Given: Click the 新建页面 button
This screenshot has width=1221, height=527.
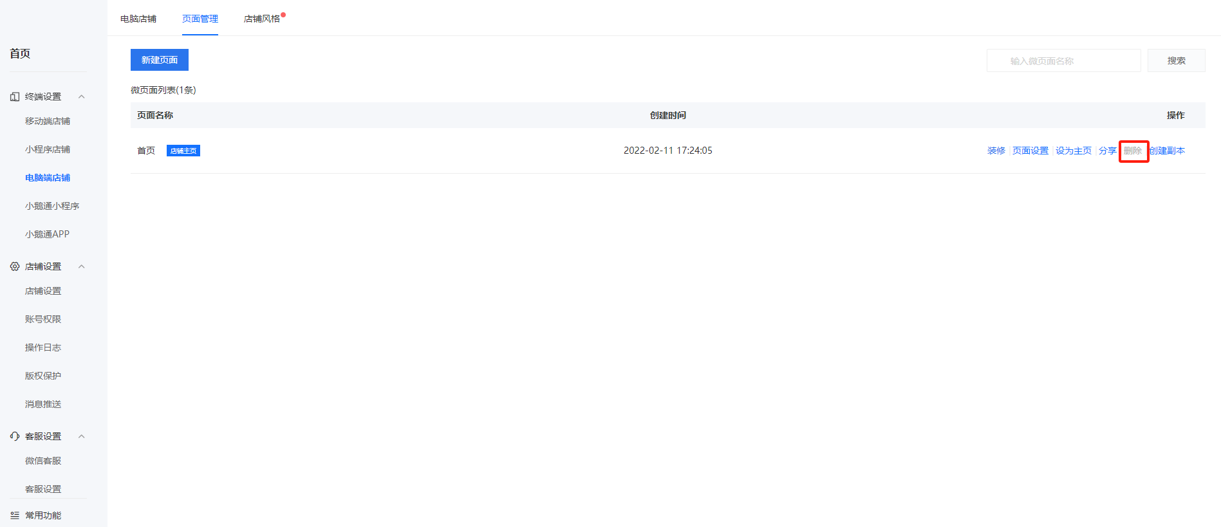Looking at the screenshot, I should (160, 60).
